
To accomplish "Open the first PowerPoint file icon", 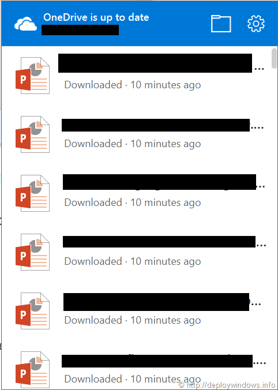I will pos(32,76).
